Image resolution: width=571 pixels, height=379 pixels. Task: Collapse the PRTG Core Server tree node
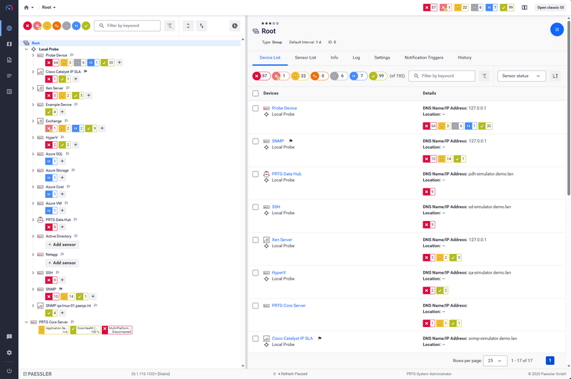26,322
